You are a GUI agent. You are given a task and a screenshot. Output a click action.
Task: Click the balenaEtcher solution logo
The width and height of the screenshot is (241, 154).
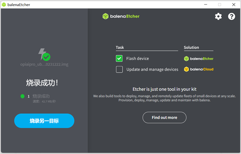click(199, 58)
